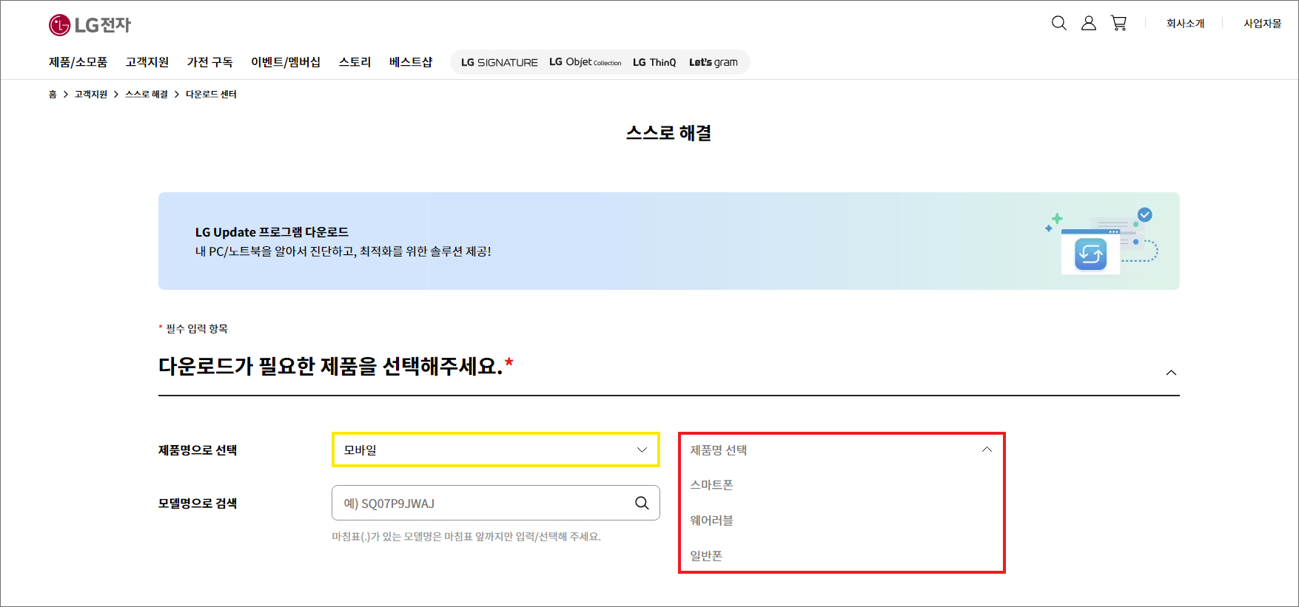Click the model search magnifier icon
Screen dimensions: 1299x607
point(642,503)
